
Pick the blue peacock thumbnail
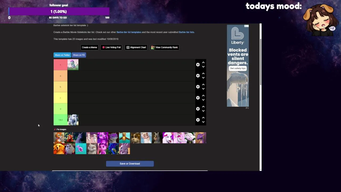point(113,149)
